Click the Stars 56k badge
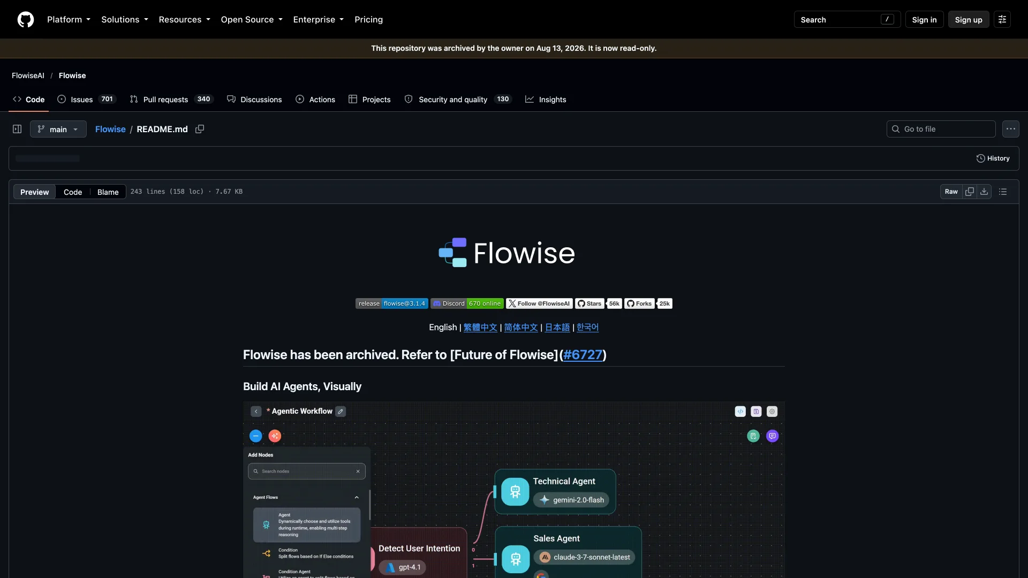 point(598,303)
